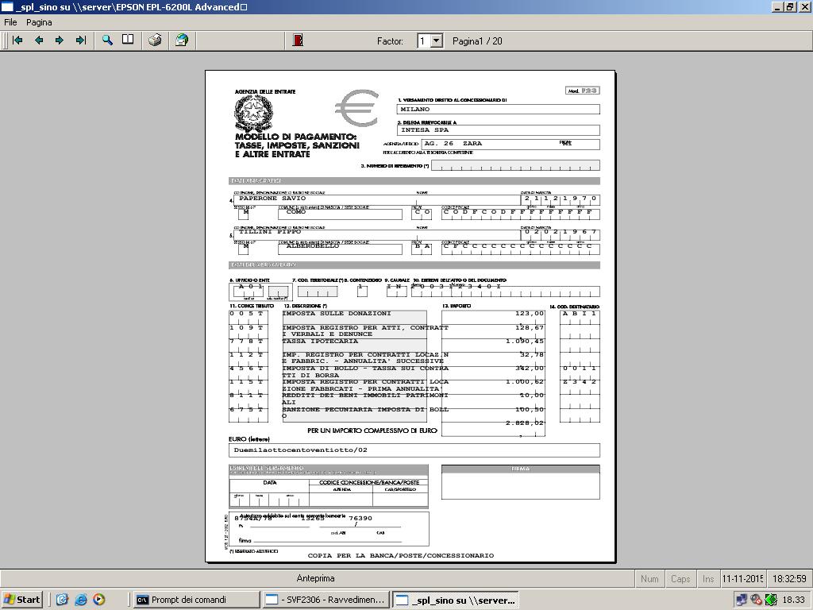Click the time 18:32:59 in status bar
Screen dimensions: 813x610
point(789,579)
